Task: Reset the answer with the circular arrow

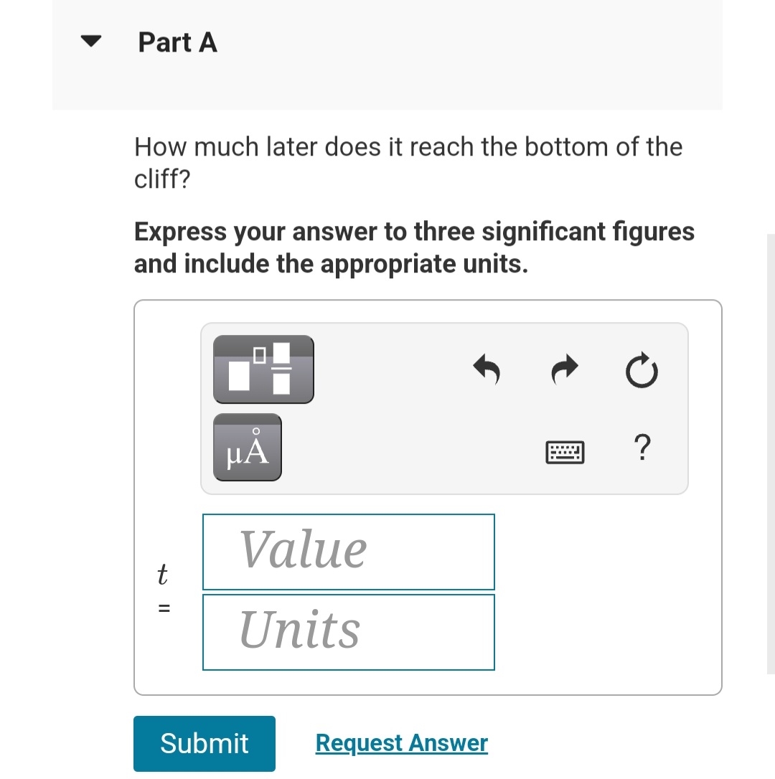Action: pos(641,371)
